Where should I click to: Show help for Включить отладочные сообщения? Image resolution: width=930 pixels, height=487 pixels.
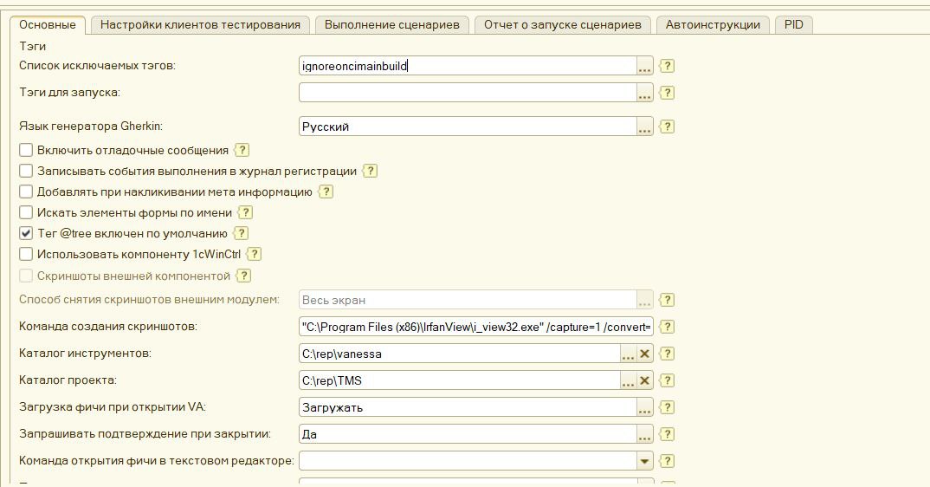tap(242, 150)
